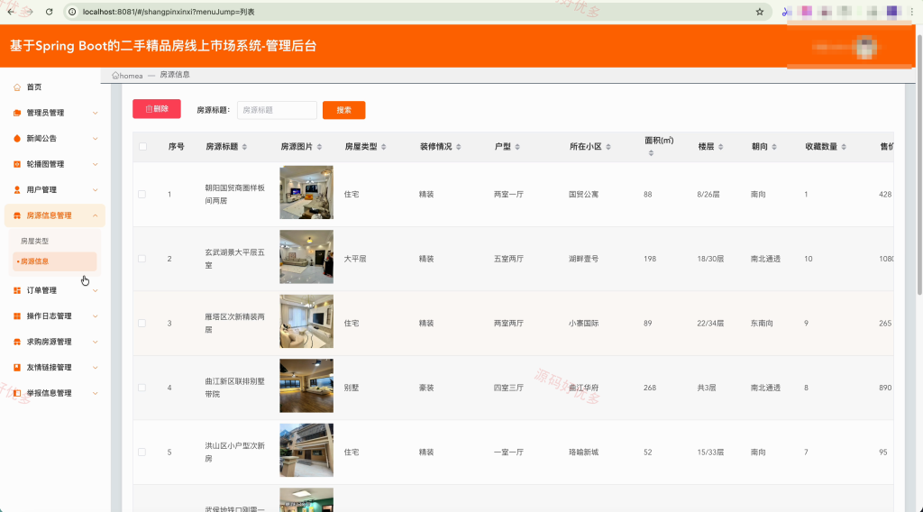Sort by 房屋类型 column arrows
923x512 pixels.
click(383, 147)
